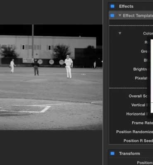The image size is (153, 165).
Task: Click the Brightness parameter label
Action: (140, 69)
